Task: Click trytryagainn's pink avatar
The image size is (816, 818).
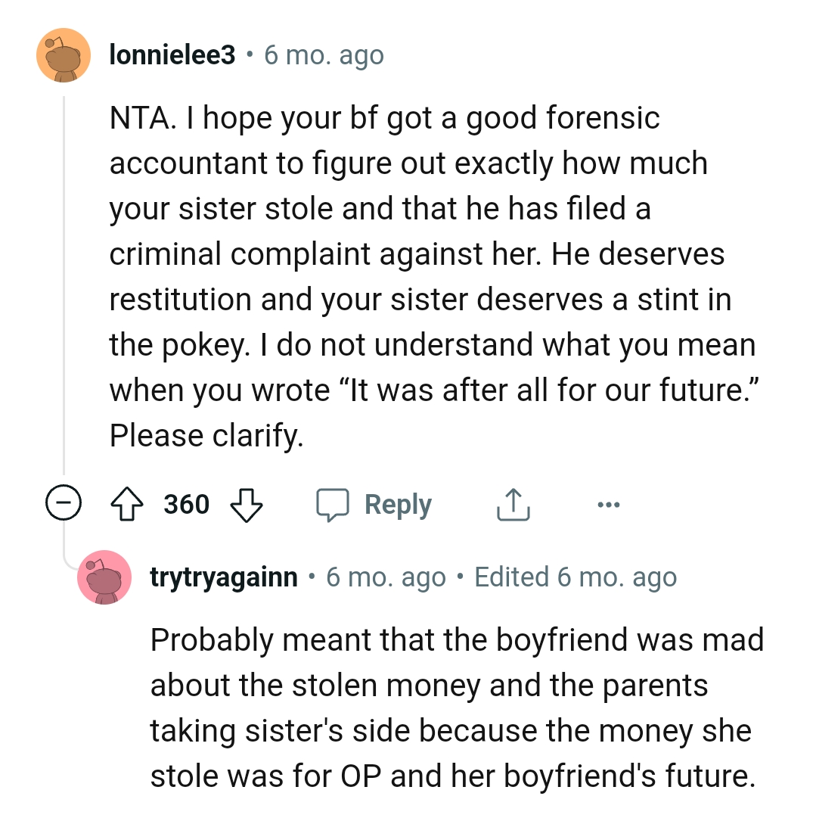Action: pyautogui.click(x=104, y=577)
